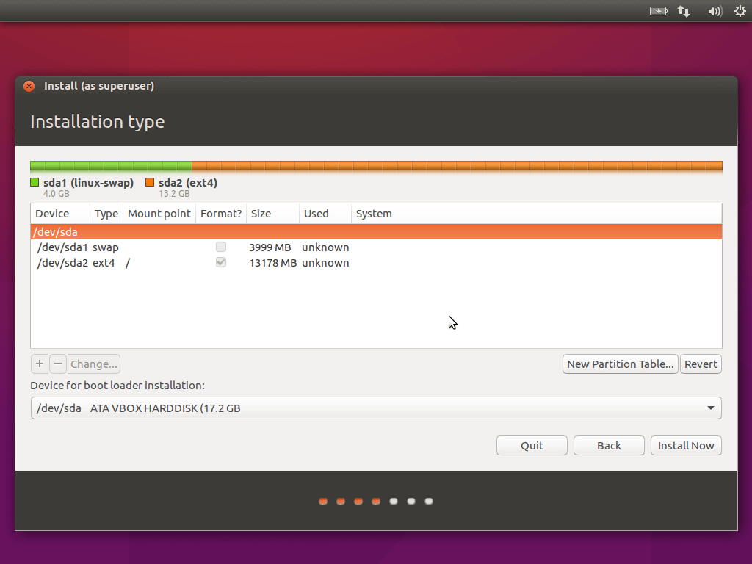Click the volume icon in the top panel
This screenshot has width=752, height=564.
(x=714, y=11)
